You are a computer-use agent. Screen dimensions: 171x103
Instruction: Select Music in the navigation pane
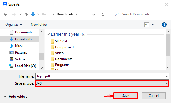pos(20,46)
